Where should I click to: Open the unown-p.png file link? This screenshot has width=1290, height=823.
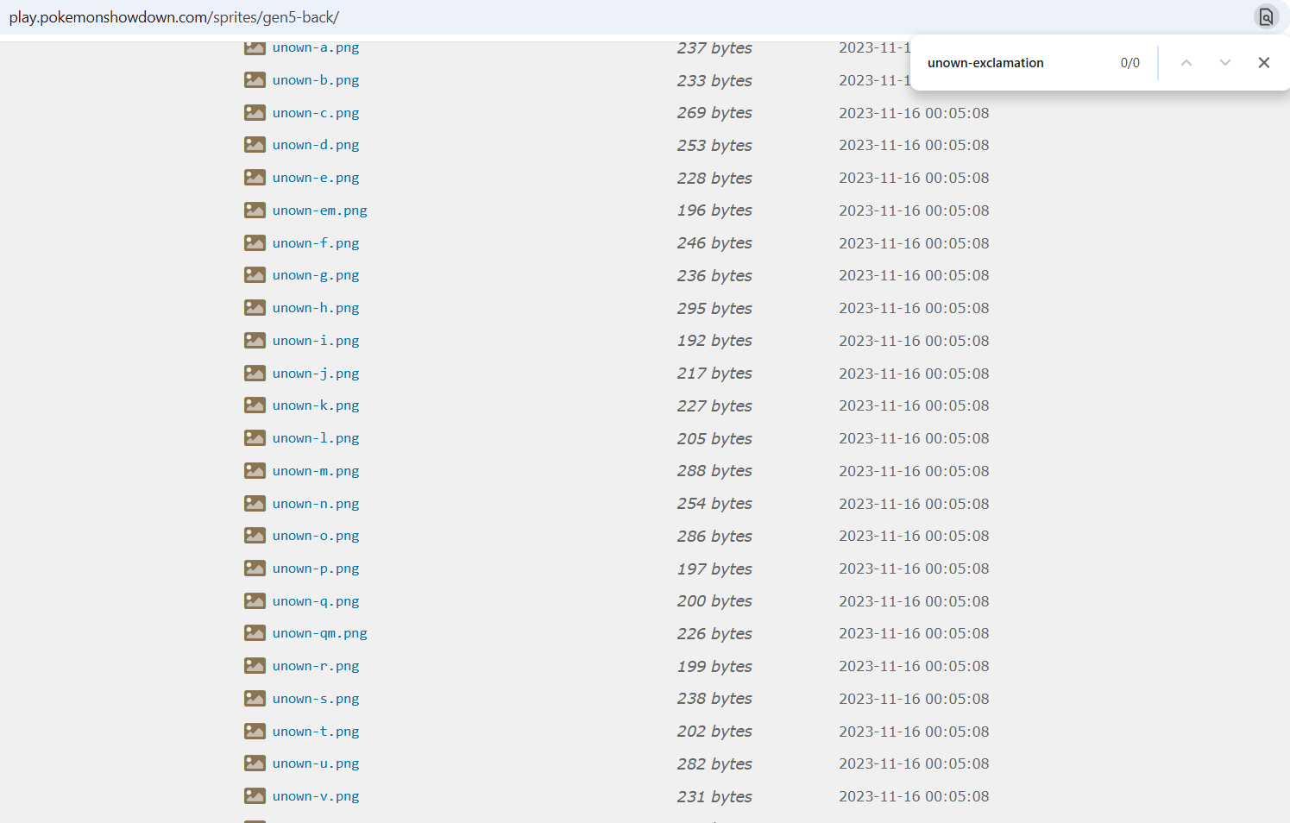[x=316, y=569]
